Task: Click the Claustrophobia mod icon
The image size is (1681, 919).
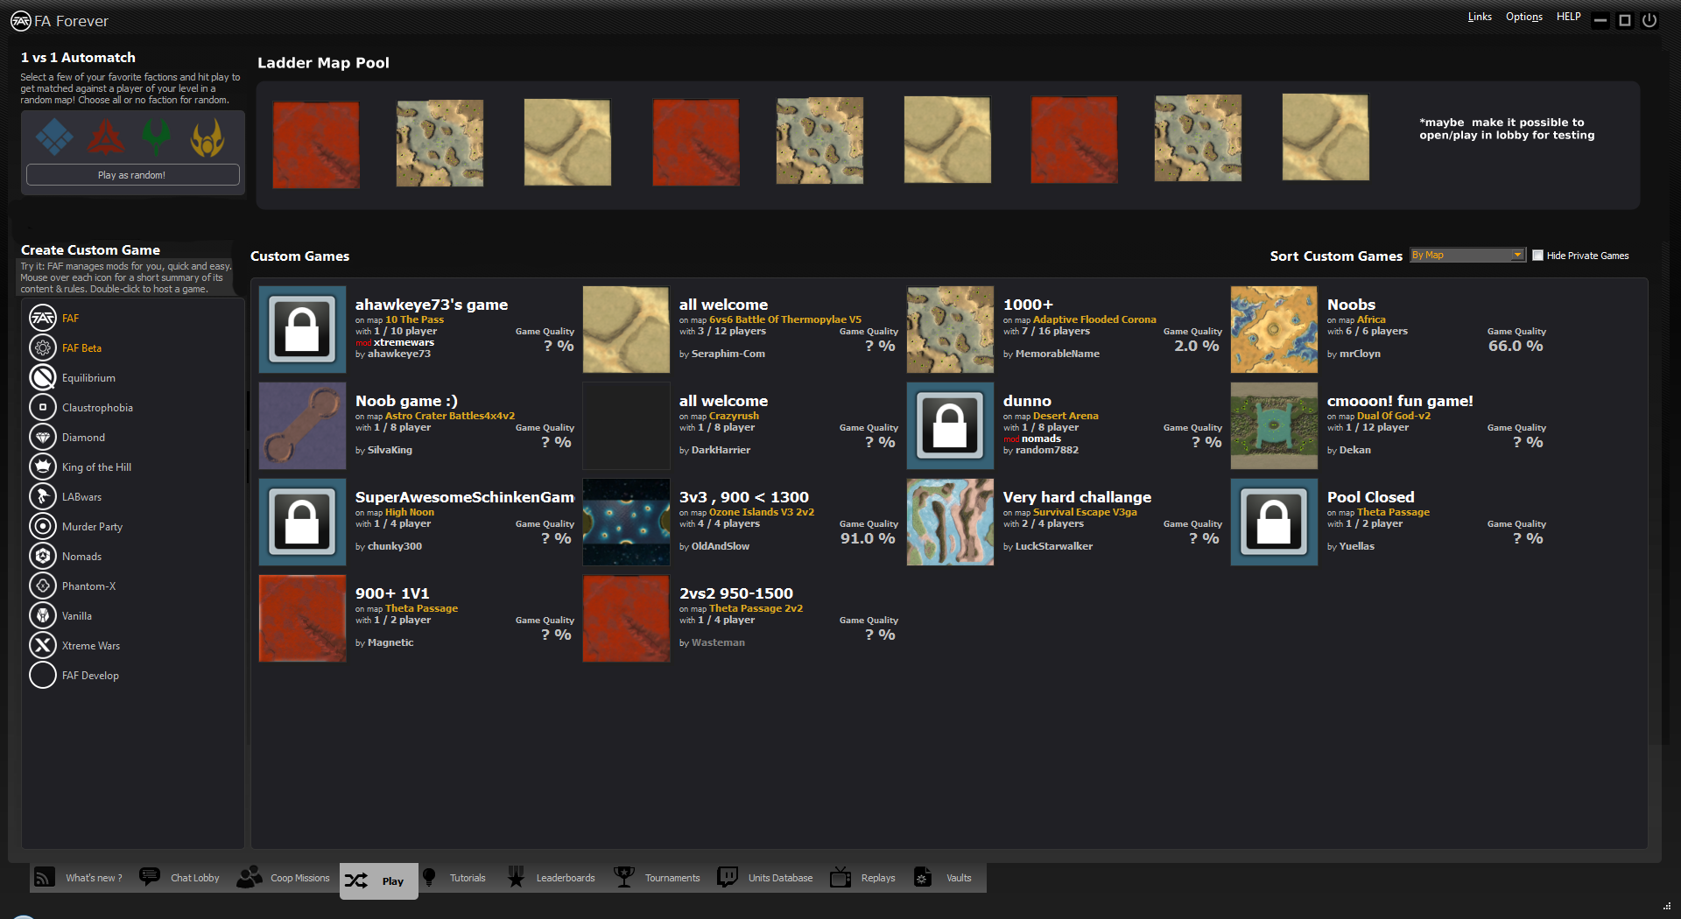Action: point(43,407)
